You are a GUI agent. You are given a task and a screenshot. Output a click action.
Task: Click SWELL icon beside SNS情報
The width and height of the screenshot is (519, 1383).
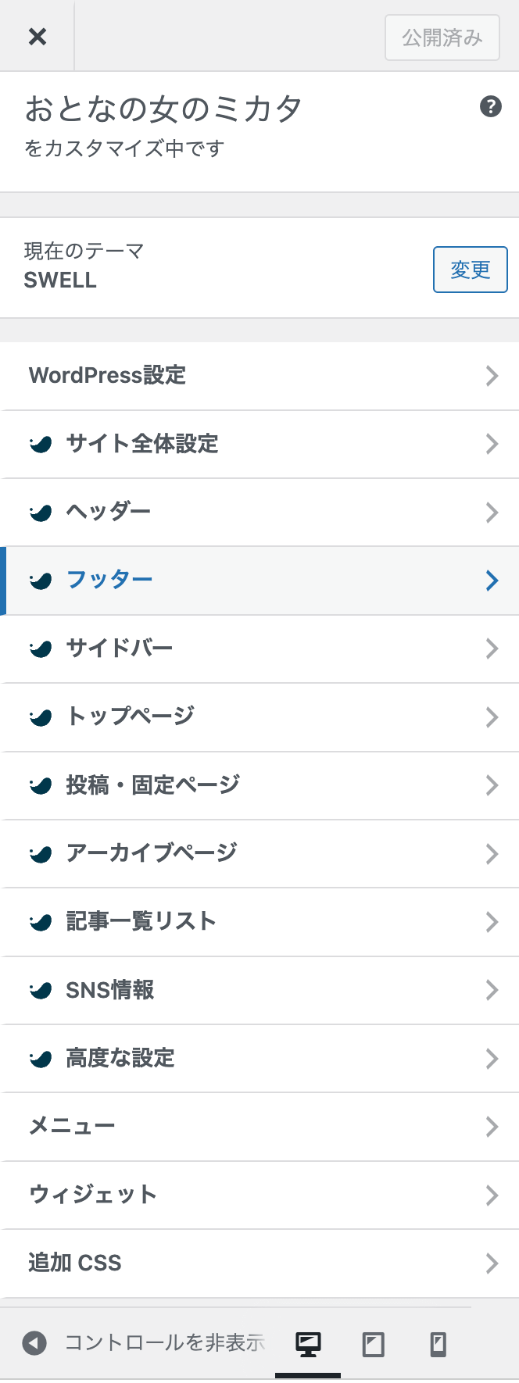pyautogui.click(x=41, y=990)
